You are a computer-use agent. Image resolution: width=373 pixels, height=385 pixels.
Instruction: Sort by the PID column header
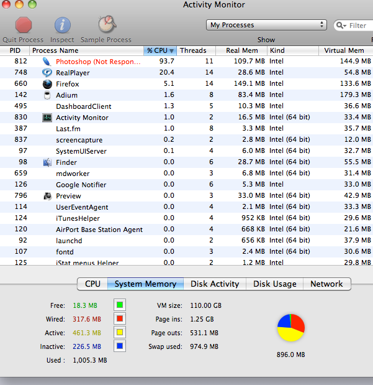pyautogui.click(x=15, y=50)
